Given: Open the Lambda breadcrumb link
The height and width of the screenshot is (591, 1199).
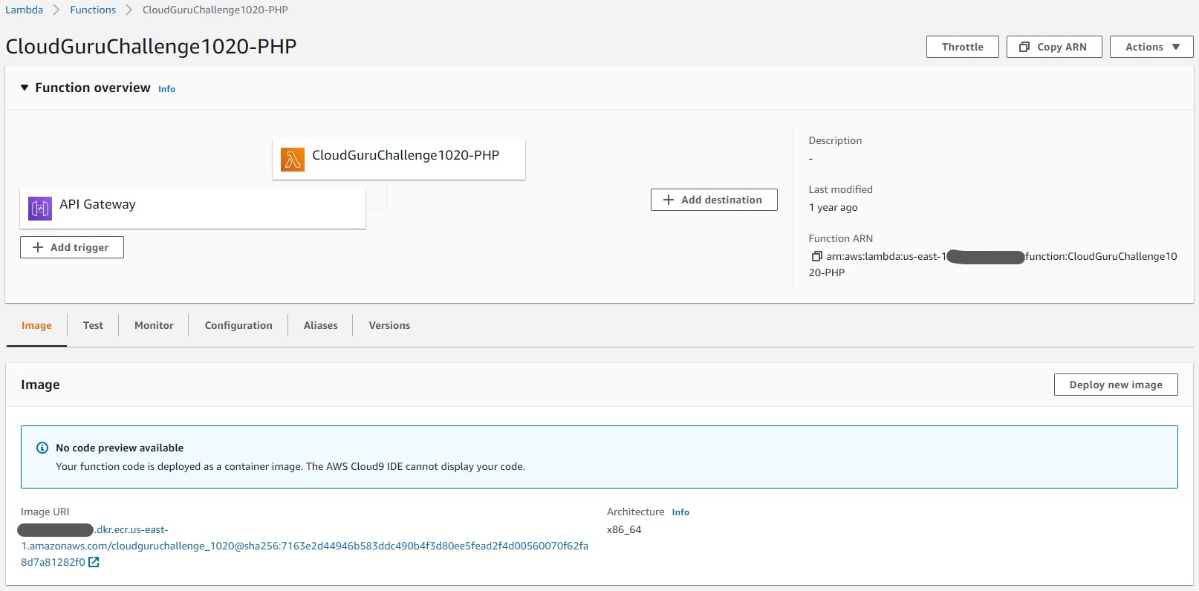Looking at the screenshot, I should (x=25, y=10).
